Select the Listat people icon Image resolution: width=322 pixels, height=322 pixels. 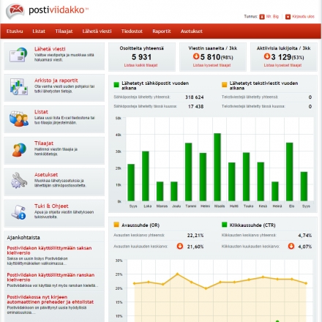(x=19, y=119)
